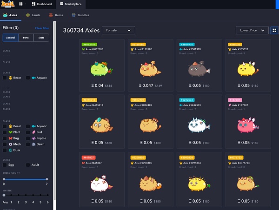Click the Items category icon
Screen dimensions: 279x210
[x=51, y=15]
